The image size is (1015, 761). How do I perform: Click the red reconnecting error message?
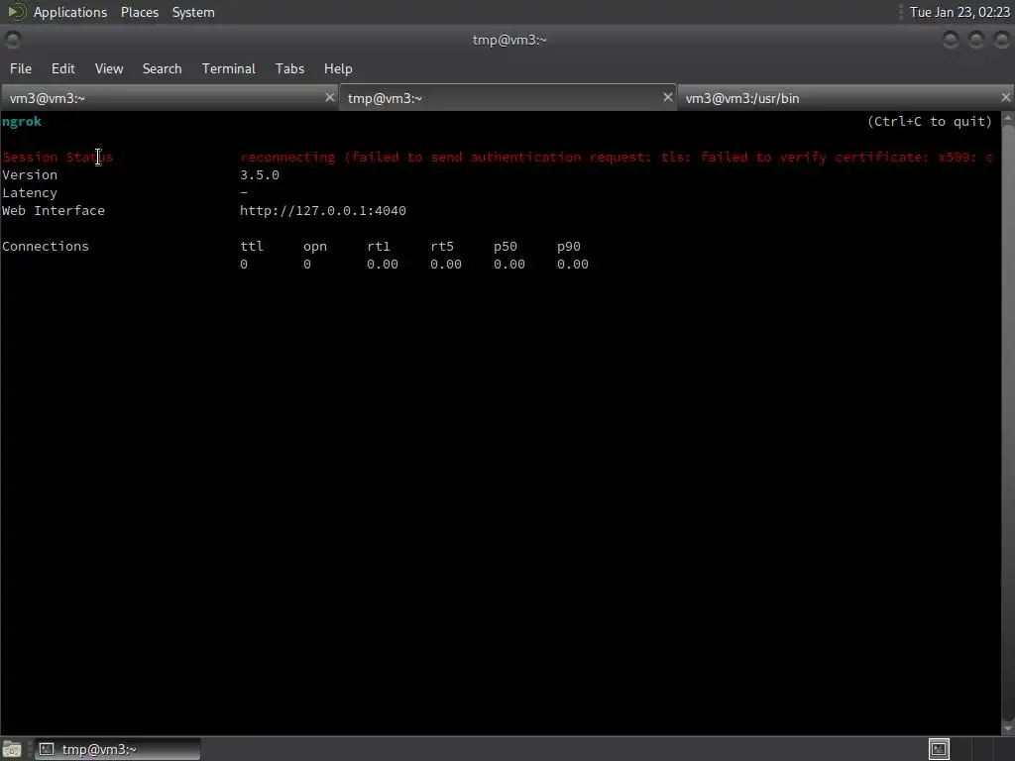[617, 158]
